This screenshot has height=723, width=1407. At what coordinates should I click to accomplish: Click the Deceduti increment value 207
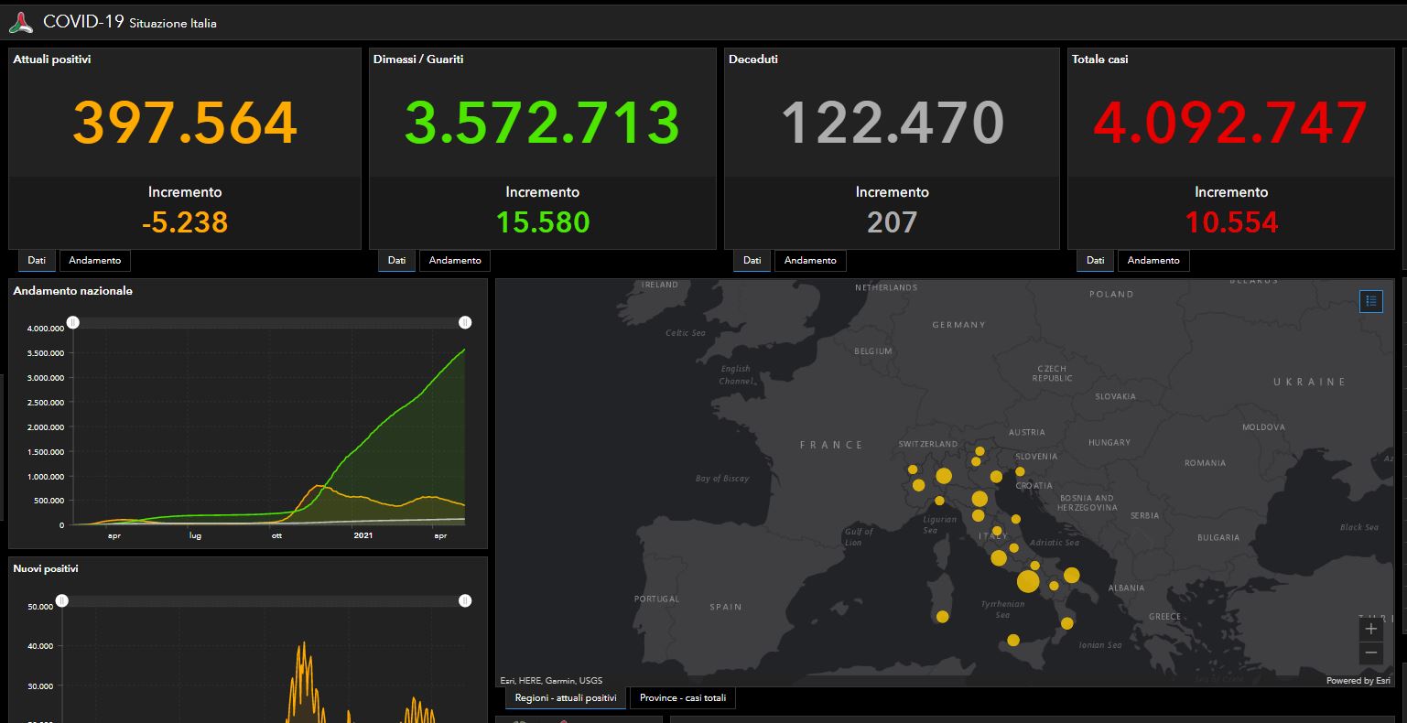pos(892,222)
